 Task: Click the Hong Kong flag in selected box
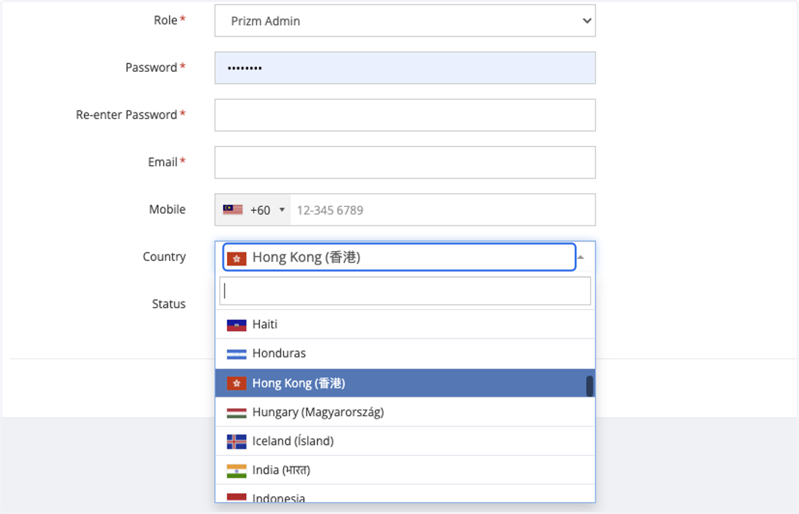(x=236, y=258)
